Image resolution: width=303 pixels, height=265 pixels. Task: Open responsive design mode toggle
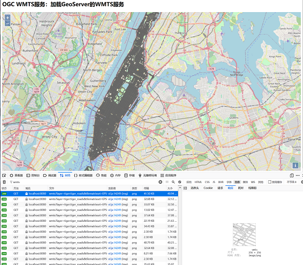(x=292, y=175)
